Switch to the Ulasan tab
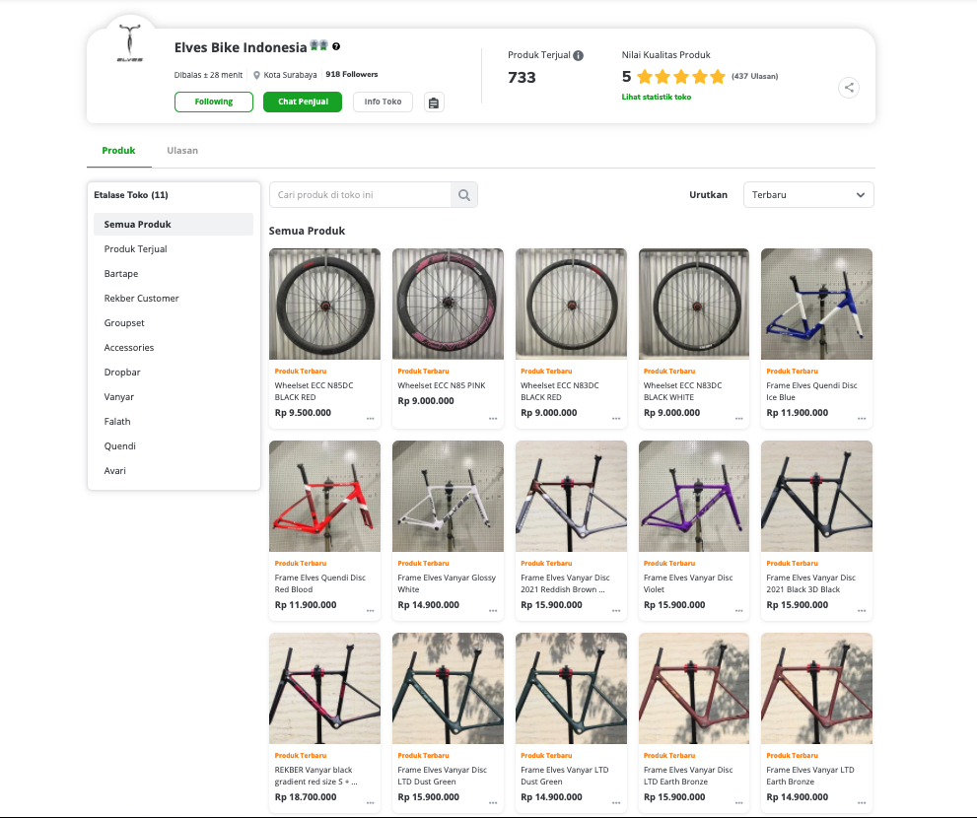Viewport: 977px width, 818px height. 182,151
